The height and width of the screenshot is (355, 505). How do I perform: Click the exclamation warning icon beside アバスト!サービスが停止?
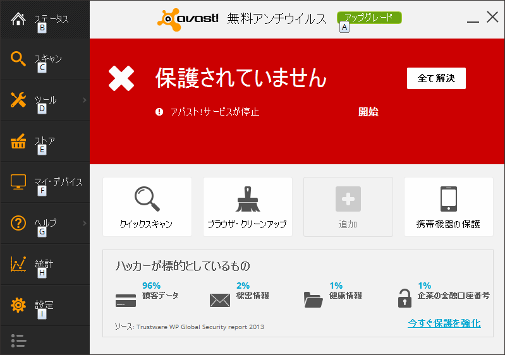(159, 112)
